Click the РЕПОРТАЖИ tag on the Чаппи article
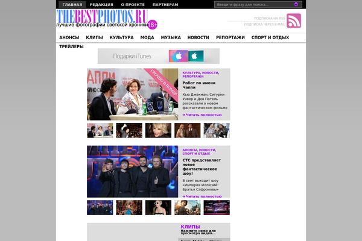This screenshot has height=241, width=362. 193,77
